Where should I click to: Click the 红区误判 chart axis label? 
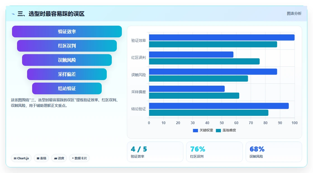click(x=139, y=57)
